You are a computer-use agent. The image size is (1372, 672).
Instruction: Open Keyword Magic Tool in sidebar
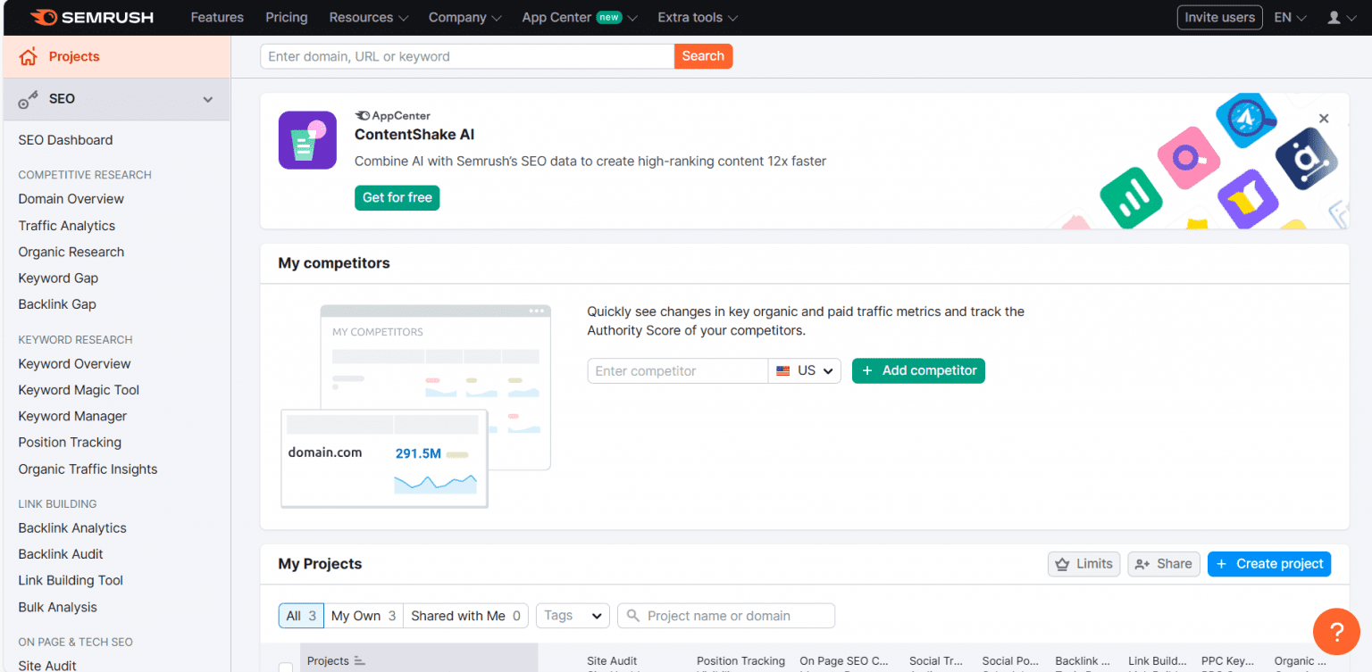pyautogui.click(x=79, y=390)
